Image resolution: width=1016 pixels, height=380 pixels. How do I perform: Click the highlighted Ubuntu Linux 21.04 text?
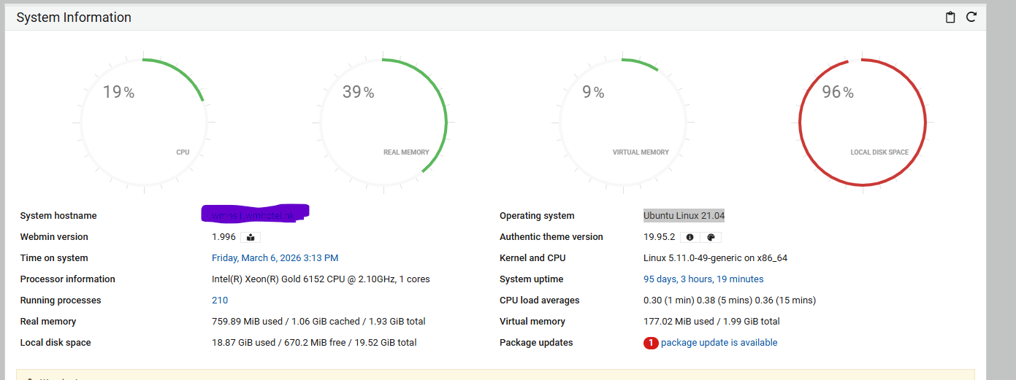coord(684,216)
